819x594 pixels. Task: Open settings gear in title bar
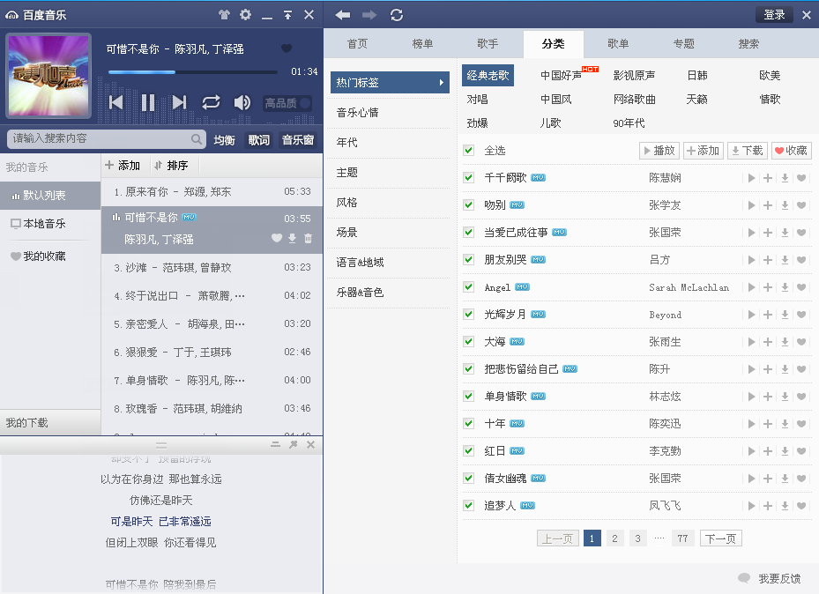coord(245,15)
